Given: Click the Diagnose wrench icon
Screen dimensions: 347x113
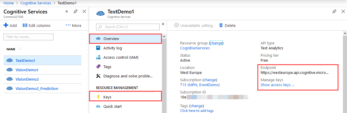Looking at the screenshot, I should (x=98, y=76).
